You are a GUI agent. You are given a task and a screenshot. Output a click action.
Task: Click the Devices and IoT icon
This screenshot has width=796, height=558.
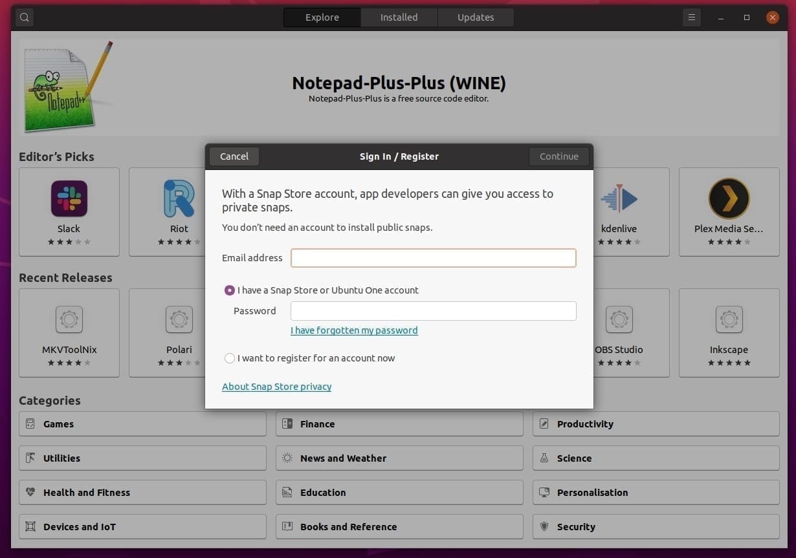tap(30, 527)
